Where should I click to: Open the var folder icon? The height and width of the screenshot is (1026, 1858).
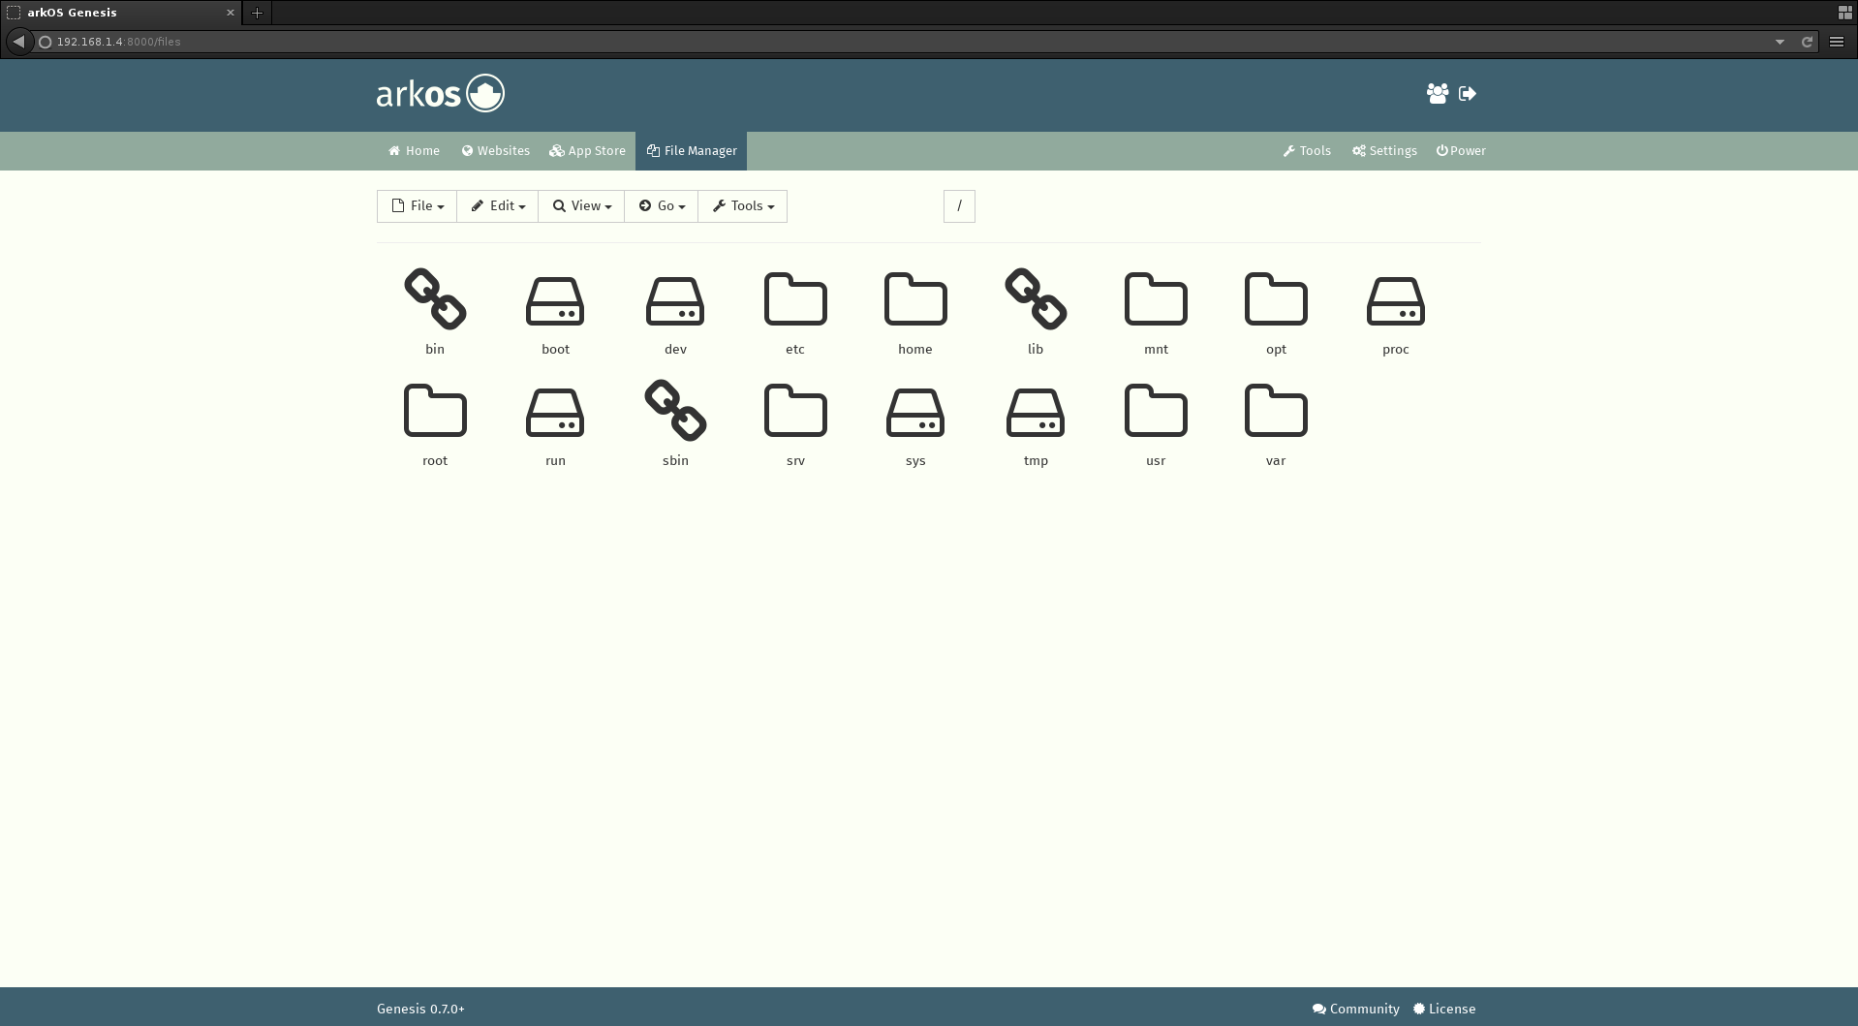(x=1276, y=411)
